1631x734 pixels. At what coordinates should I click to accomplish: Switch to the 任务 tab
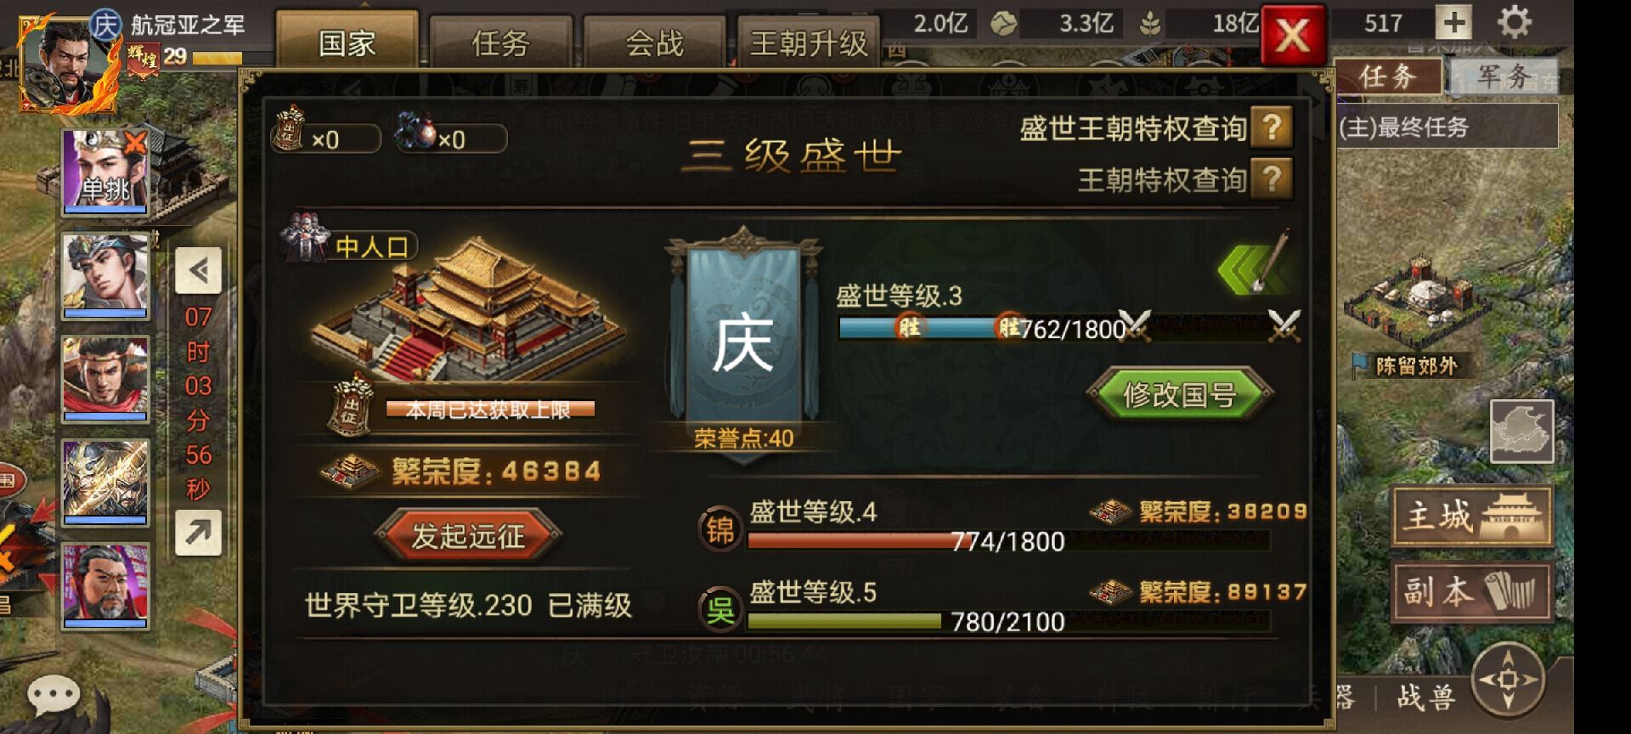pyautogui.click(x=500, y=42)
